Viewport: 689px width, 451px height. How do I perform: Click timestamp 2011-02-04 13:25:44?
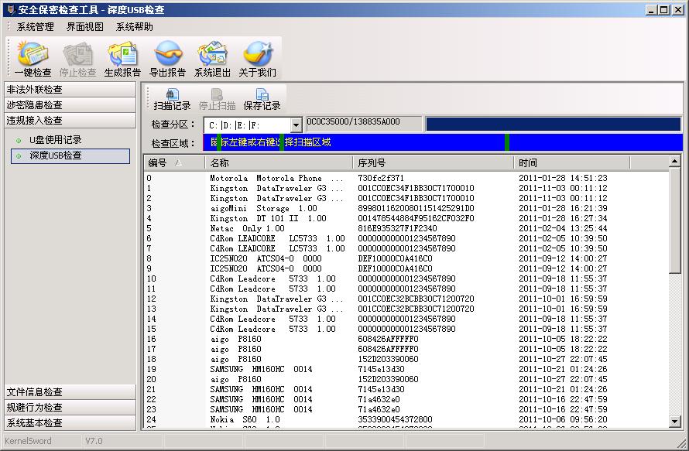click(563, 229)
